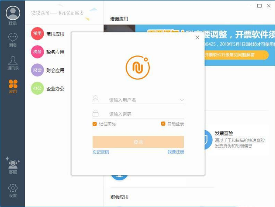Click the pink 税务 circle icon

click(x=37, y=52)
